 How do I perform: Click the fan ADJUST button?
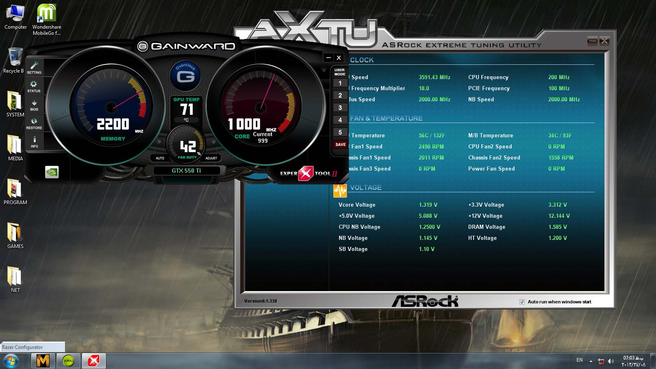(211, 158)
